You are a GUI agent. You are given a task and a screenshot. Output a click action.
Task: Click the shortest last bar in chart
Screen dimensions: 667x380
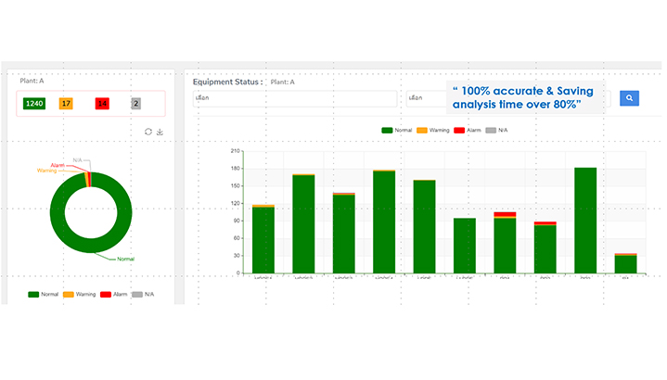[x=625, y=263]
